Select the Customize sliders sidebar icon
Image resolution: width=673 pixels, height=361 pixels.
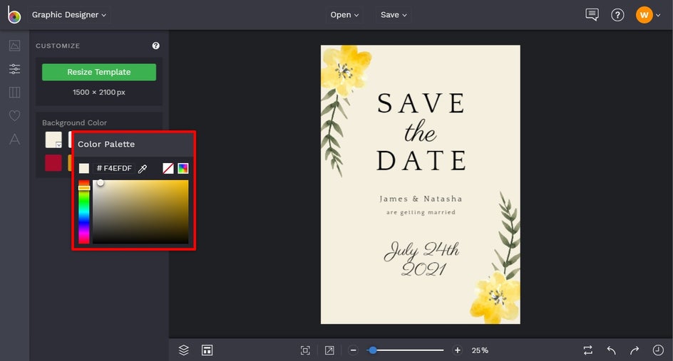pos(14,69)
